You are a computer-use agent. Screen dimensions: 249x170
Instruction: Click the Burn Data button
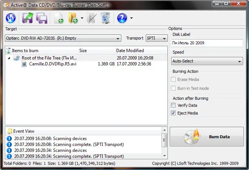[x=207, y=137]
